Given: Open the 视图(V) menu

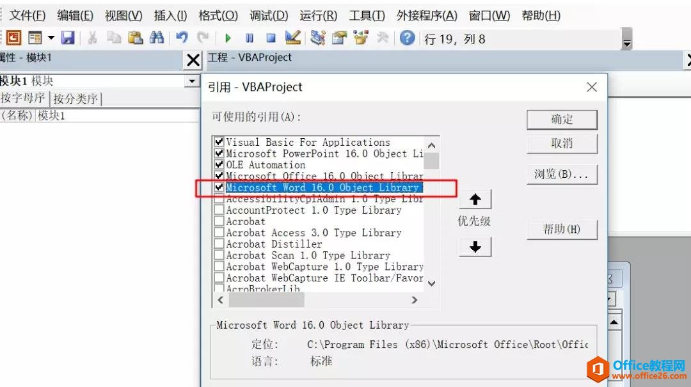Looking at the screenshot, I should pos(123,16).
